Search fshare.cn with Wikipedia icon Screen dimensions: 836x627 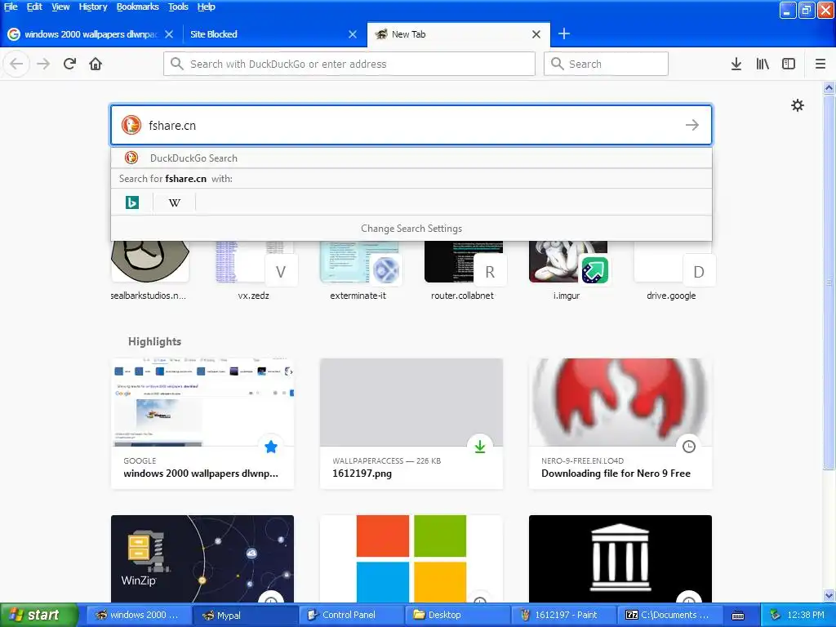pyautogui.click(x=175, y=202)
